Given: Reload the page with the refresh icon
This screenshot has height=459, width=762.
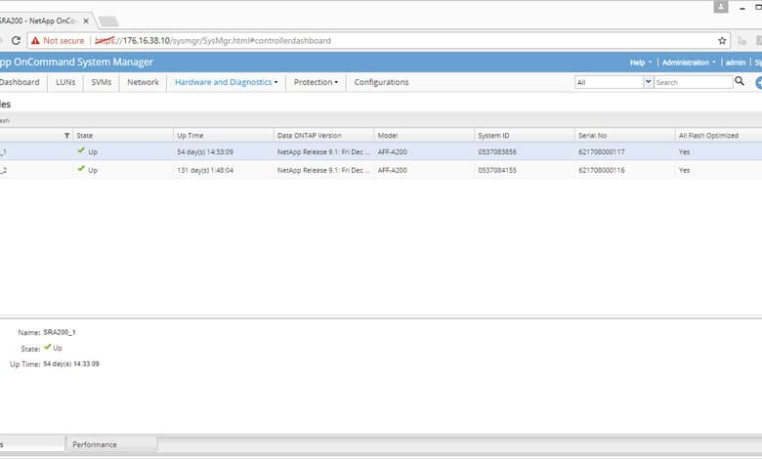Looking at the screenshot, I should [x=16, y=40].
